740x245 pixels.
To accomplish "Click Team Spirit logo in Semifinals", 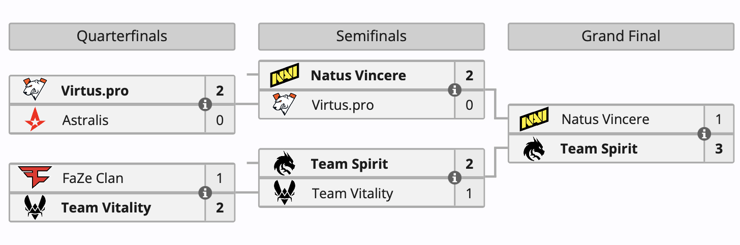I will [284, 164].
